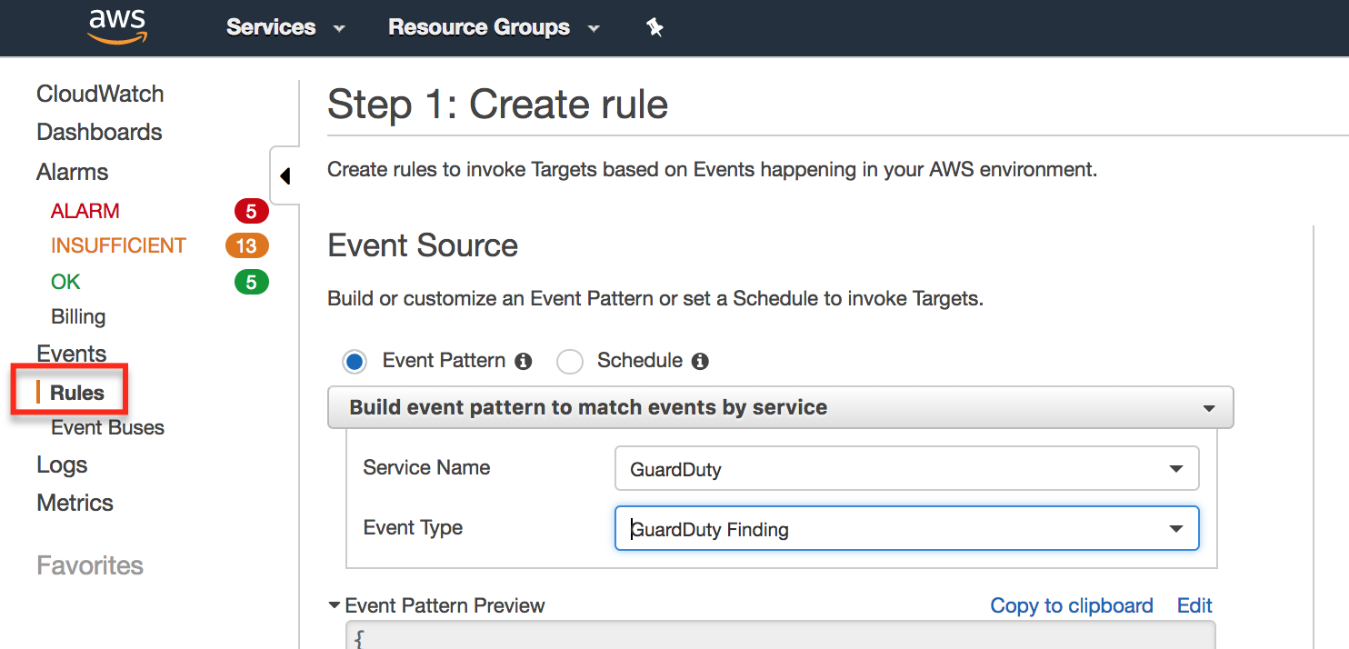This screenshot has width=1349, height=649.
Task: Open Event Buses in the sidebar
Action: click(x=107, y=427)
